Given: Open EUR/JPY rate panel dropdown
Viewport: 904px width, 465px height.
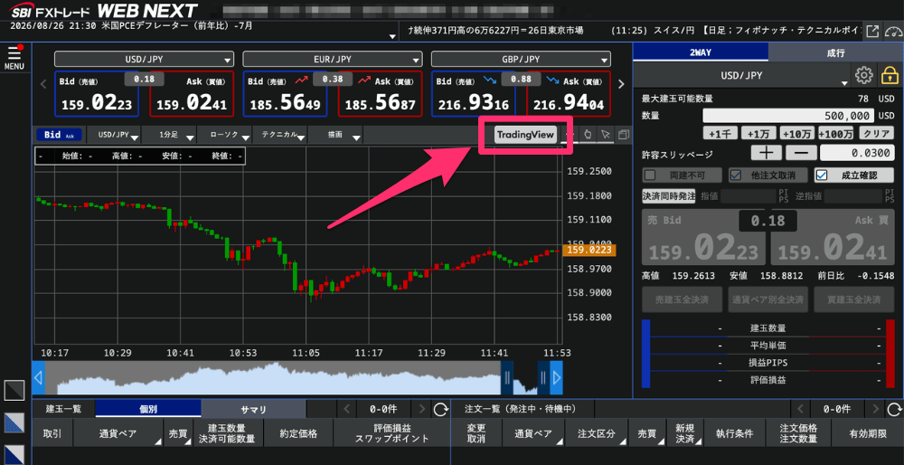Looking at the screenshot, I should [x=332, y=59].
